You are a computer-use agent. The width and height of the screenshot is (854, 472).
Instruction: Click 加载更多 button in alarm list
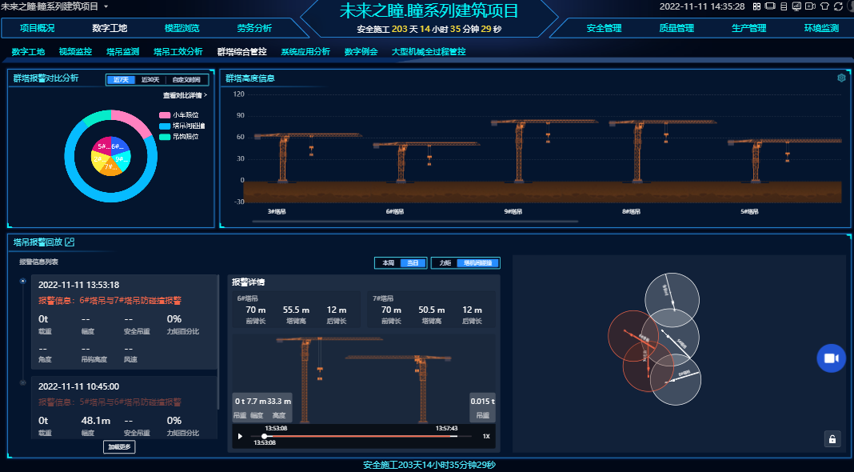119,446
